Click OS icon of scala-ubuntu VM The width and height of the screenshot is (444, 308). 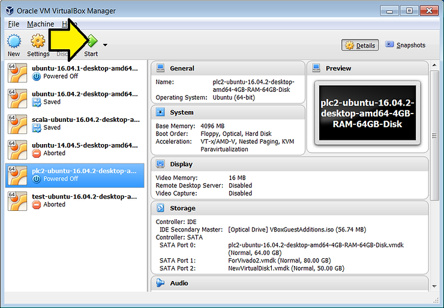[17, 124]
